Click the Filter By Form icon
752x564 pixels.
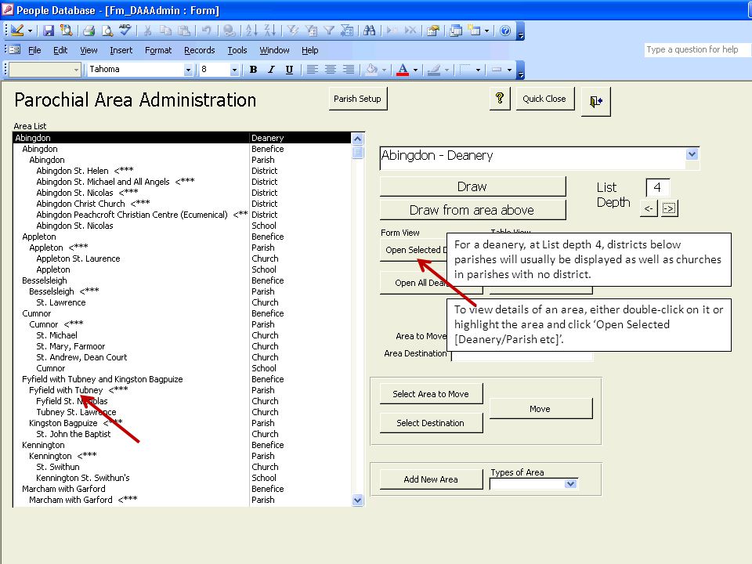click(x=311, y=31)
